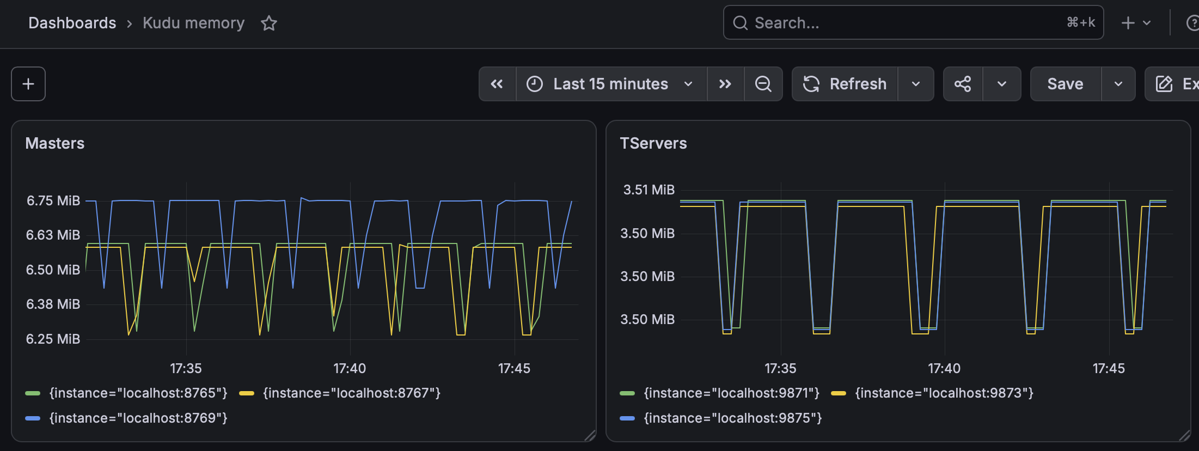Open the Last 15 minutes time picker
1199x451 pixels.
pyautogui.click(x=611, y=84)
